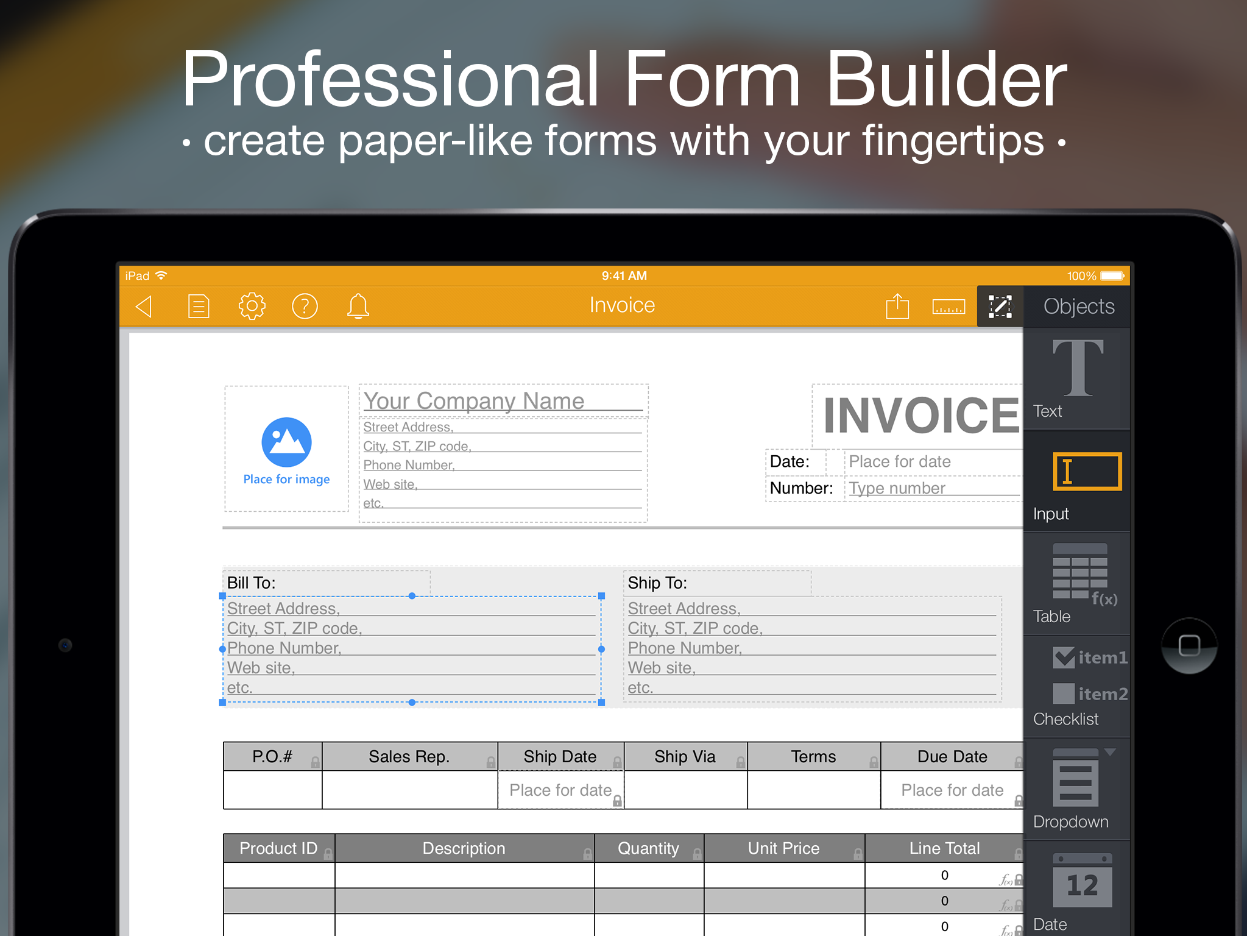Viewport: 1247px width, 936px height.
Task: Click the Your Company Name field
Action: pos(503,401)
